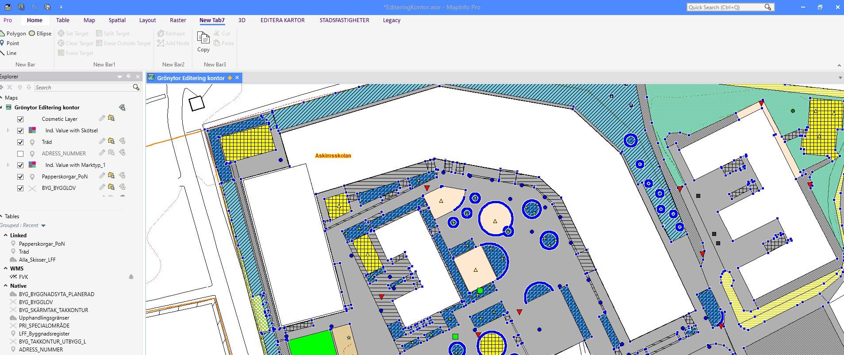844x355 pixels.
Task: Click the editable pencil for Träd layer
Action: [102, 141]
